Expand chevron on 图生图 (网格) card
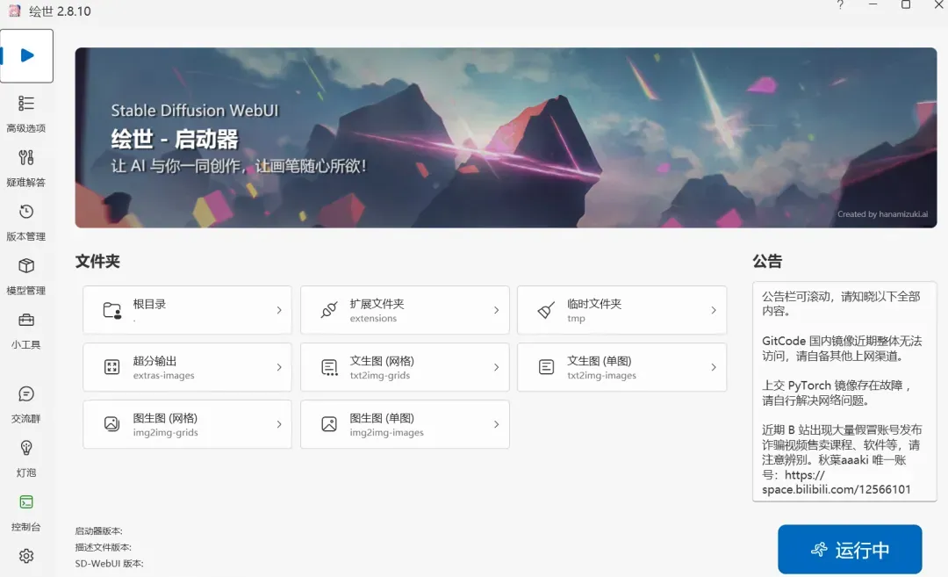The height and width of the screenshot is (577, 948). coord(279,424)
